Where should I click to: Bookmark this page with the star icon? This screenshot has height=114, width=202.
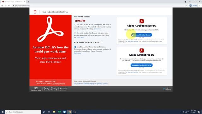tap(187, 5)
